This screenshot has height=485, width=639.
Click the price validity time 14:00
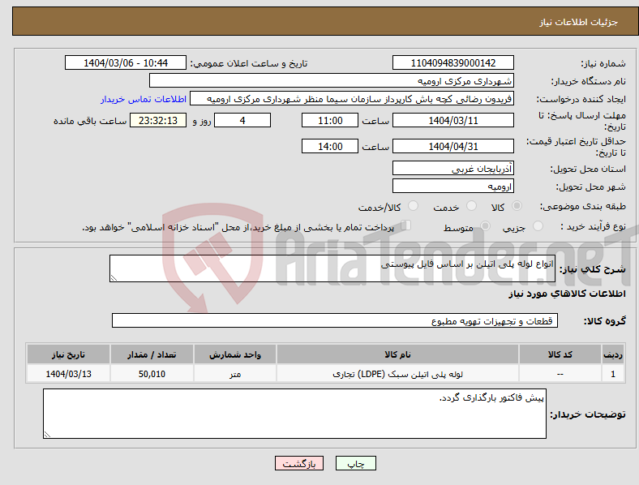pyautogui.click(x=330, y=146)
